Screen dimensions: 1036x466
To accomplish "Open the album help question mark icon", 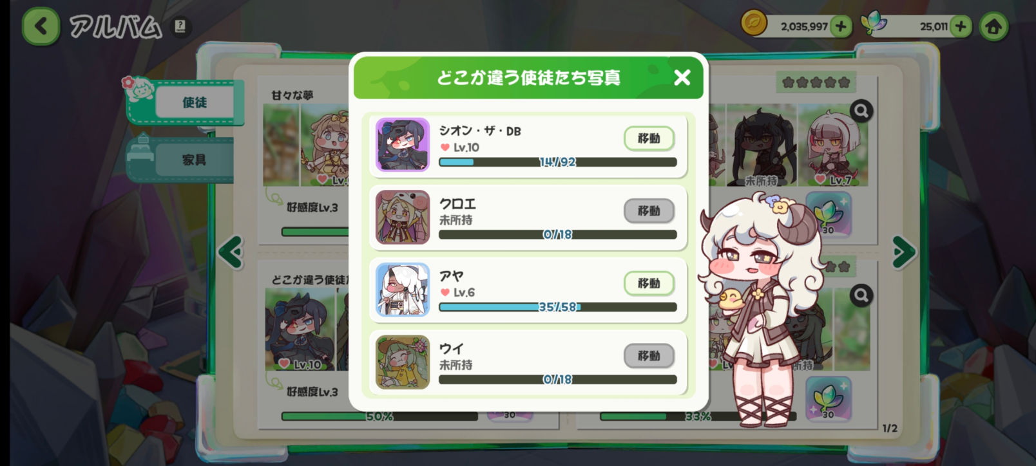I will (x=180, y=27).
